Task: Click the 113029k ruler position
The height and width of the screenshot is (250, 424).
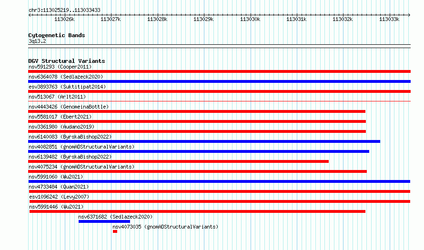Action: pyautogui.click(x=203, y=19)
